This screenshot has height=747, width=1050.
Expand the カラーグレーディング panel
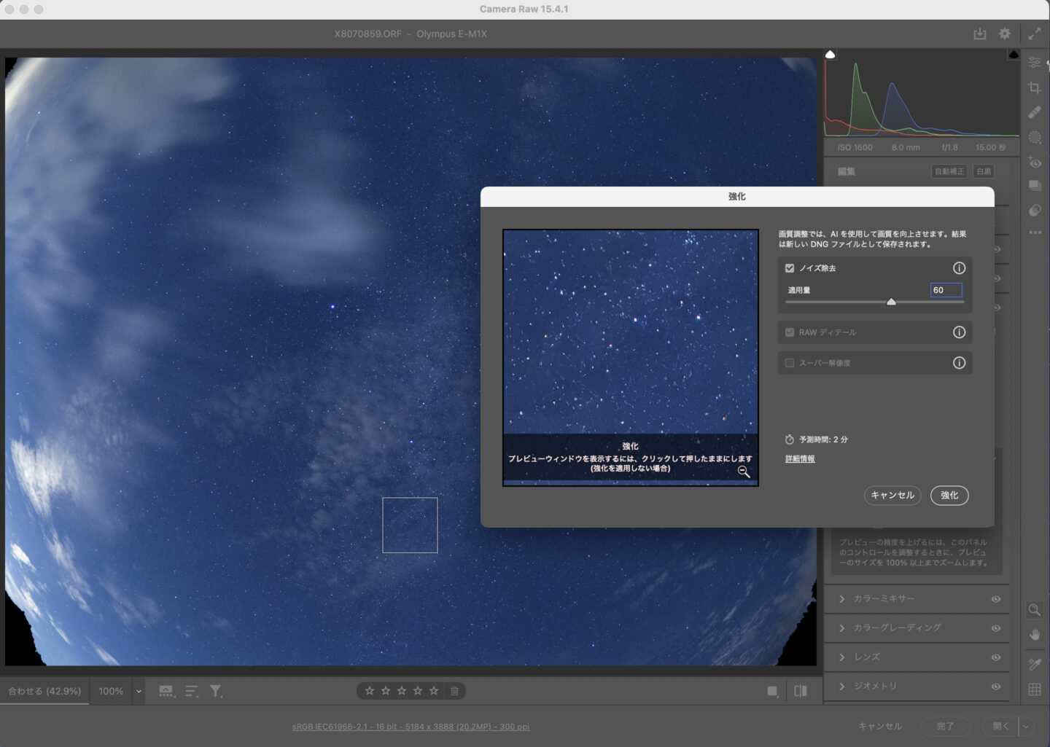842,627
